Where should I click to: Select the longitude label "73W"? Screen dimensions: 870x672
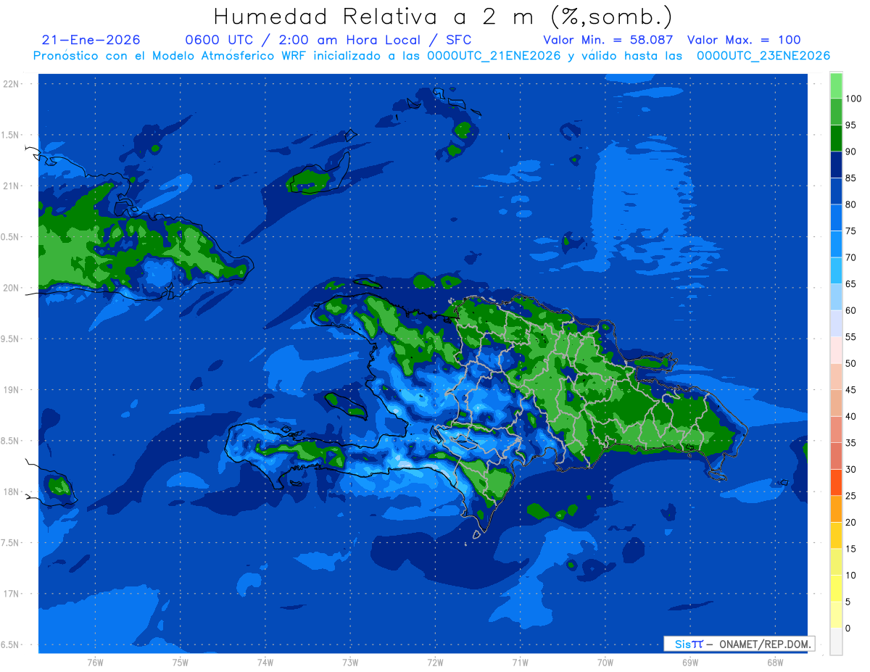pyautogui.click(x=350, y=663)
